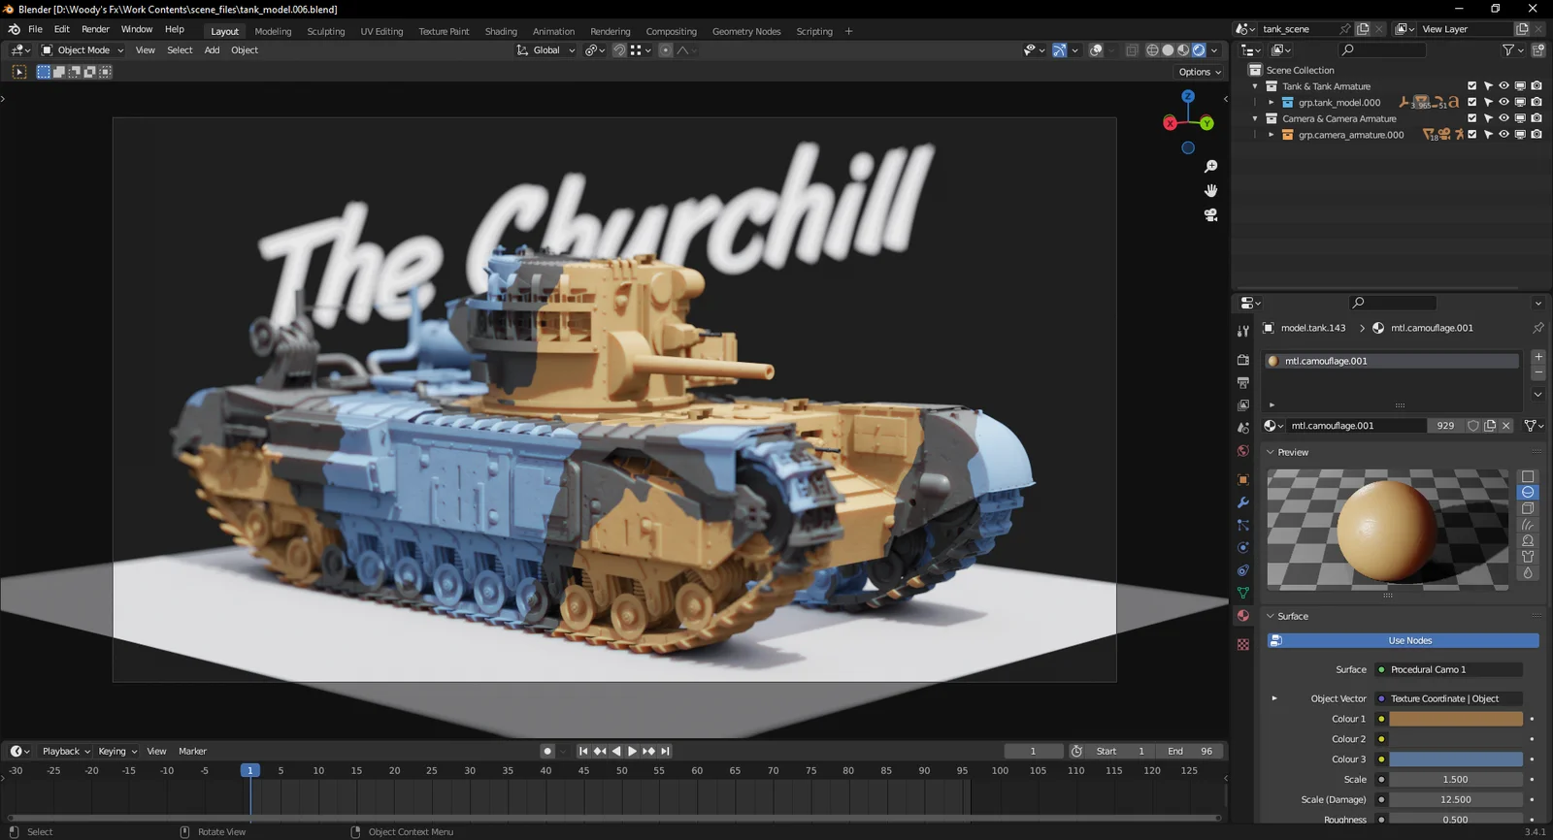The width and height of the screenshot is (1553, 840).
Task: Open the viewport Options dropdown
Action: point(1200,72)
